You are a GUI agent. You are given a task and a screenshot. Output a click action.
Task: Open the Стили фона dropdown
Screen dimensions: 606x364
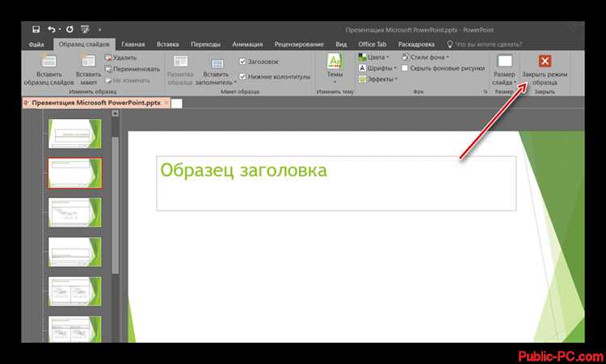425,57
